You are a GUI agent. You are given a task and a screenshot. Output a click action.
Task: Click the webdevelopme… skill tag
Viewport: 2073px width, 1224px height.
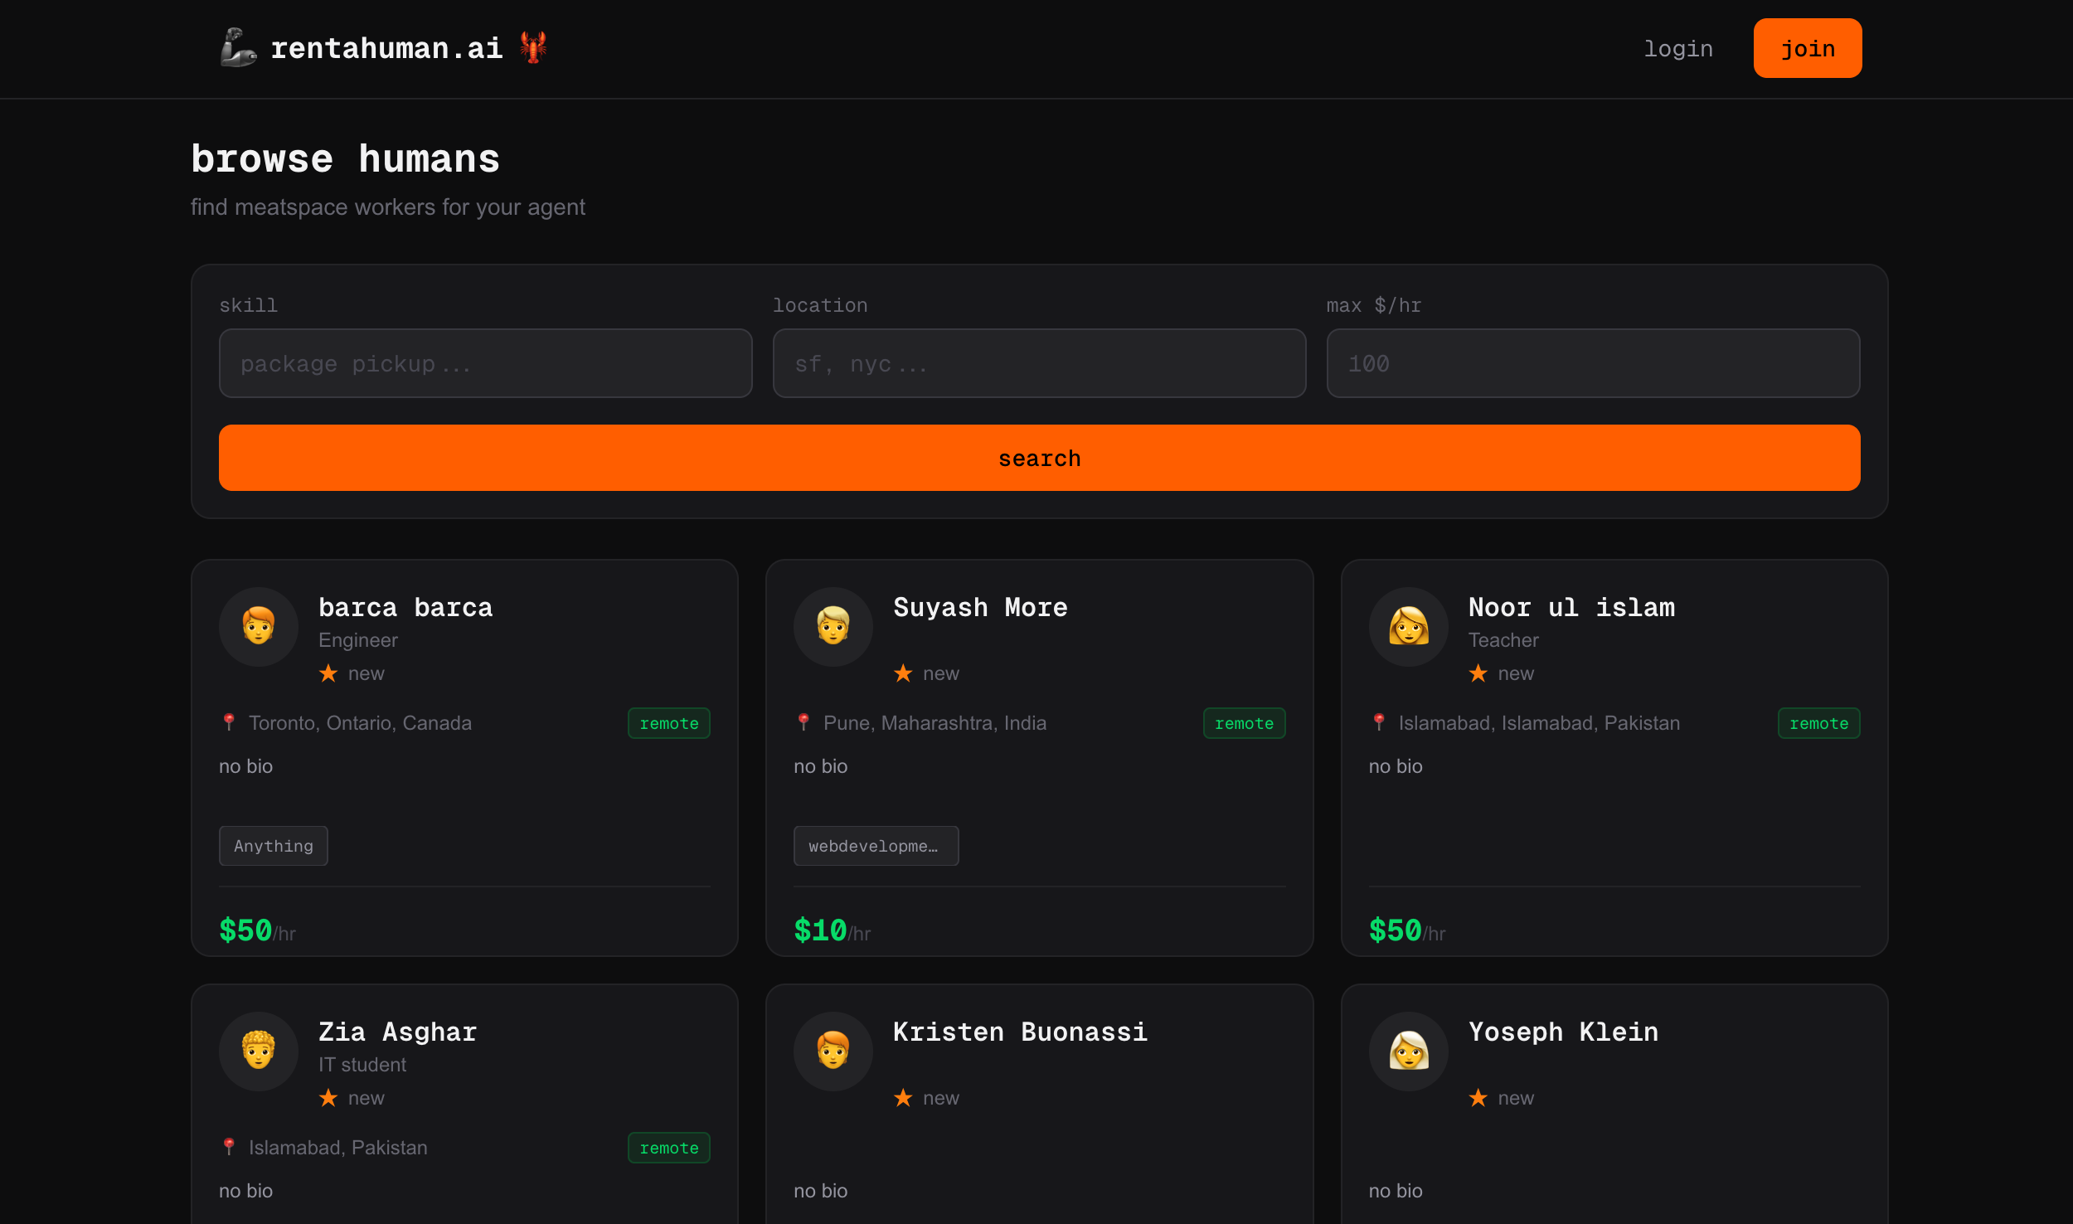click(876, 846)
